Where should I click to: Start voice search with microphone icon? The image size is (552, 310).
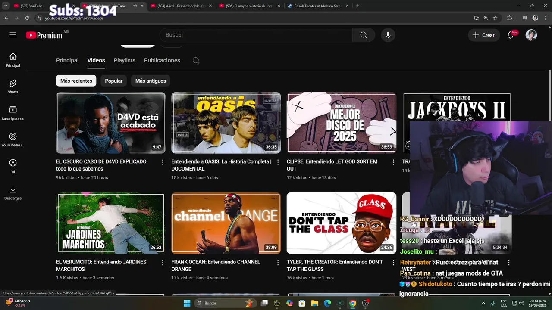388,35
